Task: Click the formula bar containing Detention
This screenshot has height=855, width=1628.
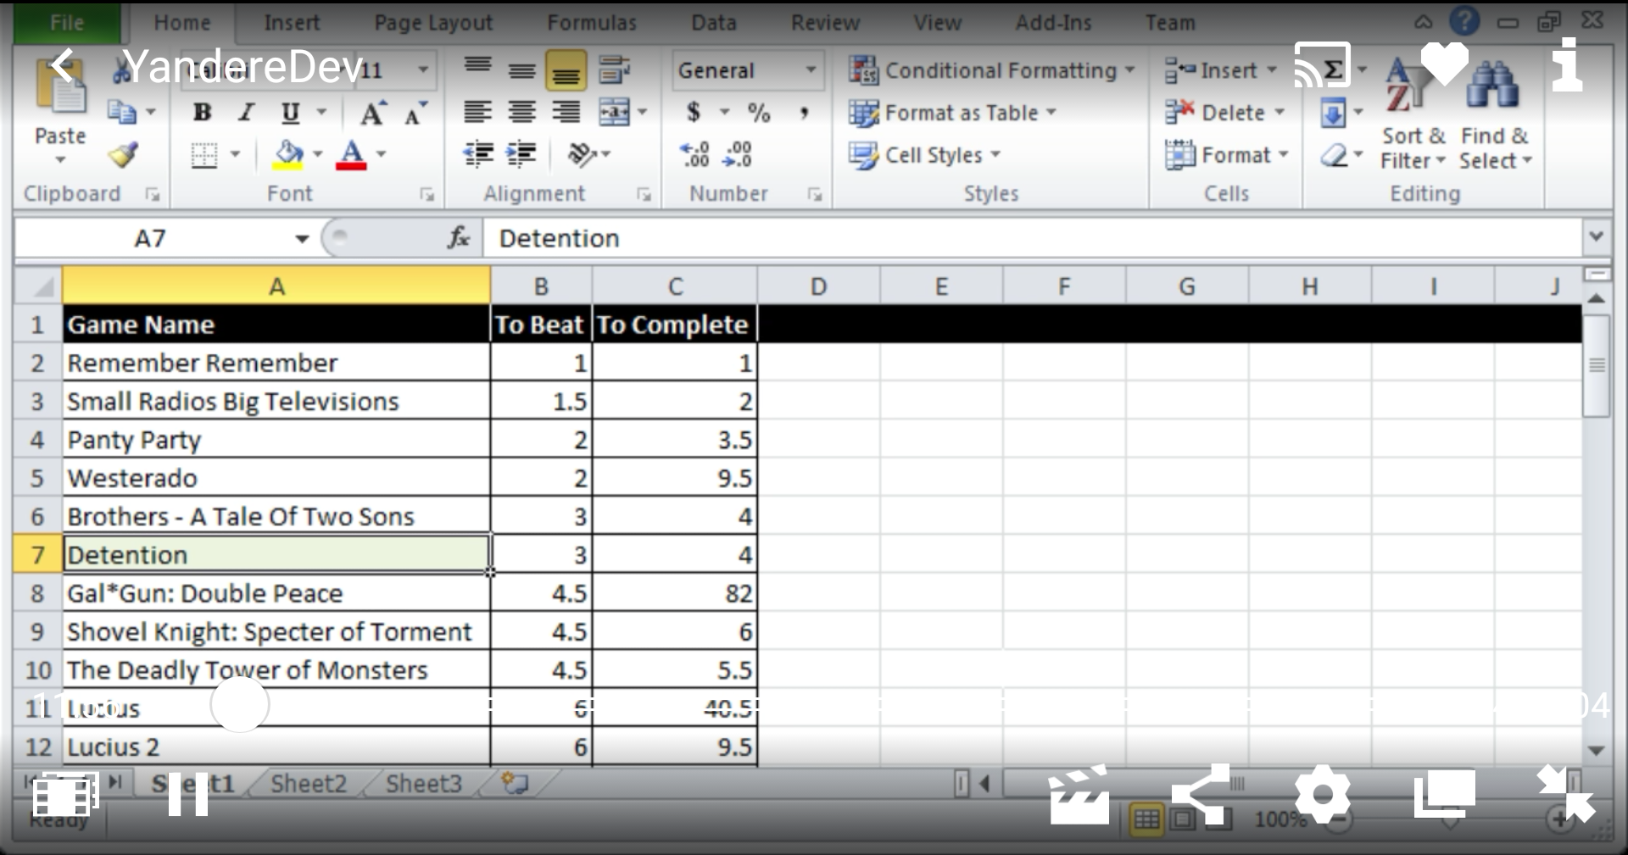Action: [1031, 238]
